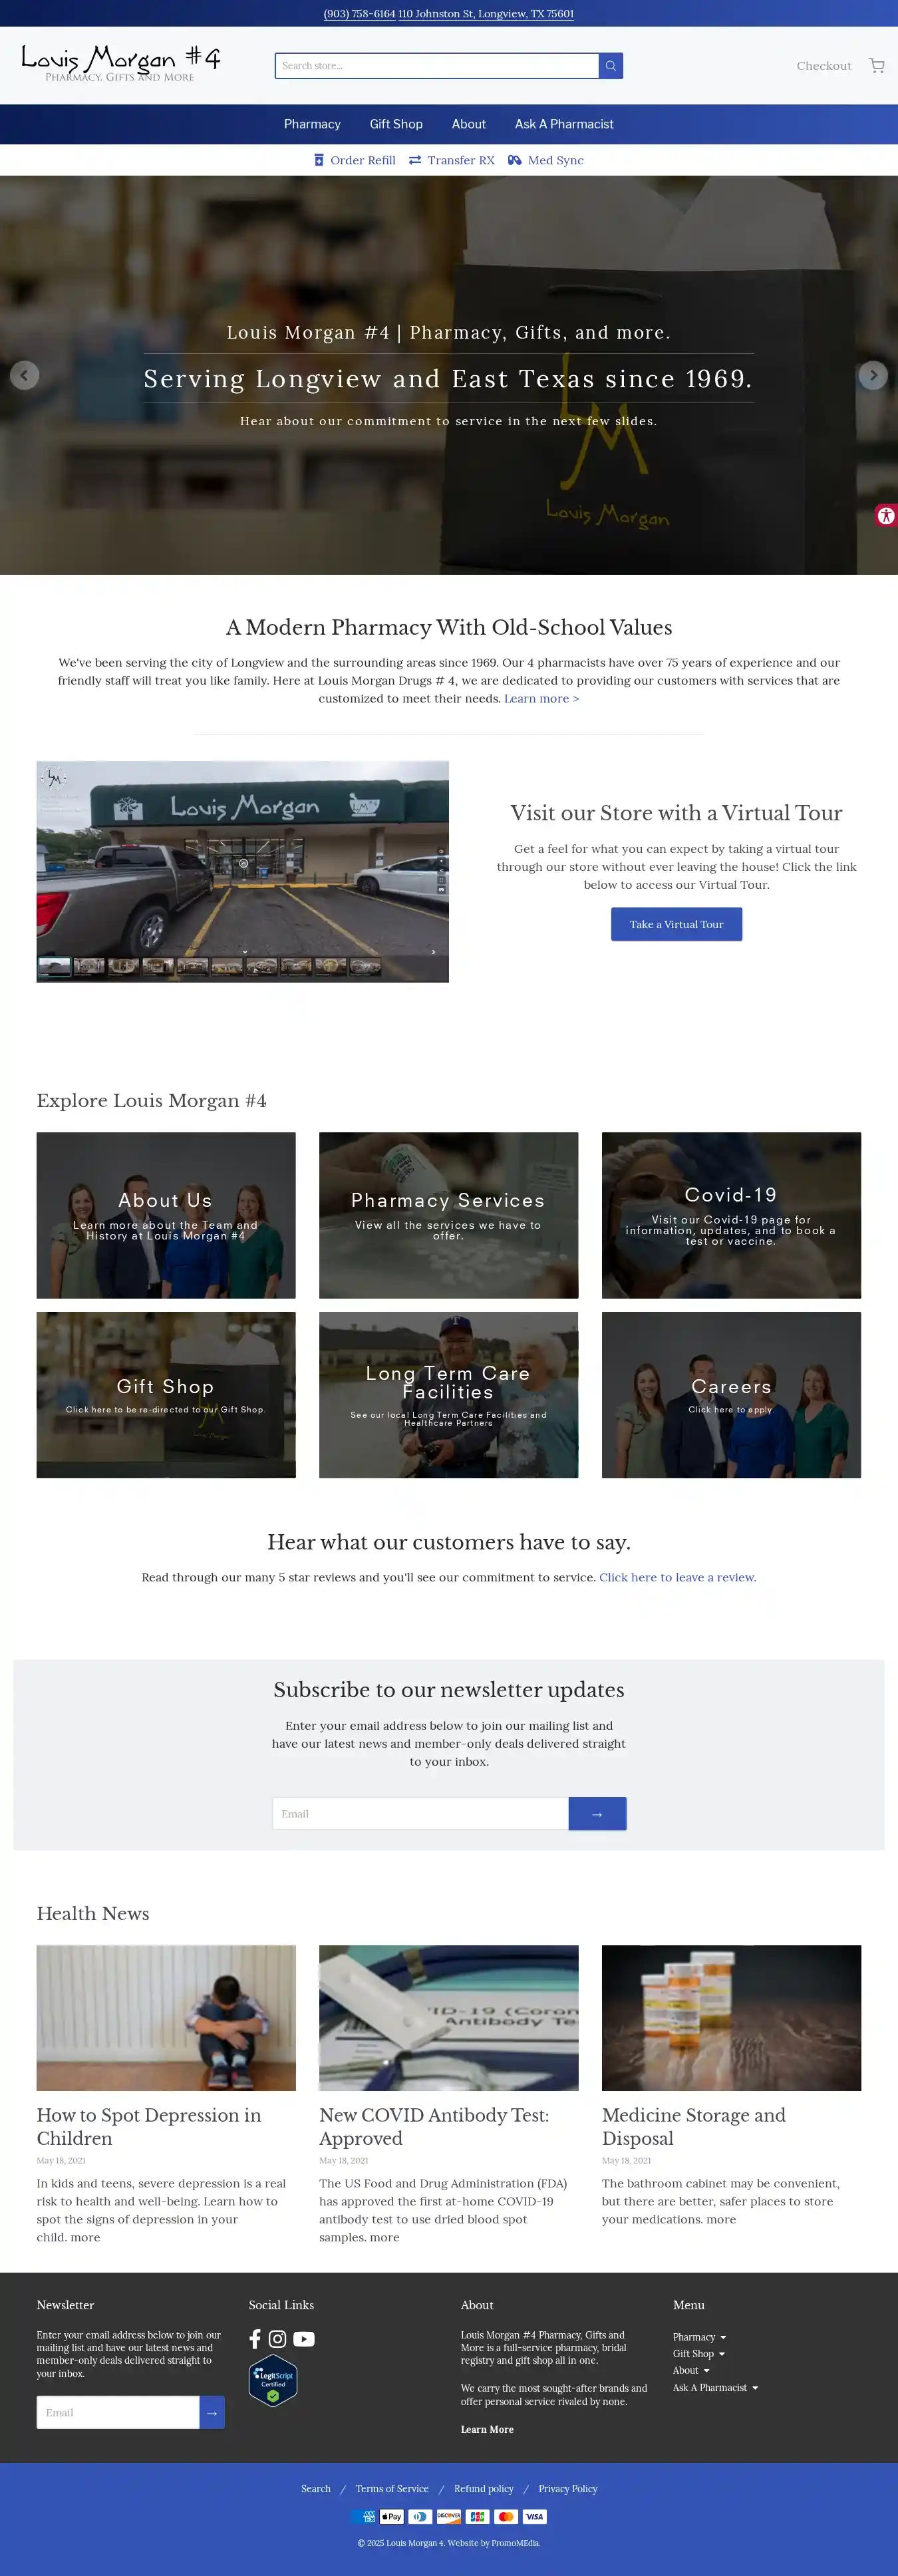The image size is (898, 2576).
Task: Open the Gift Shop navigation item
Action: [x=396, y=124]
